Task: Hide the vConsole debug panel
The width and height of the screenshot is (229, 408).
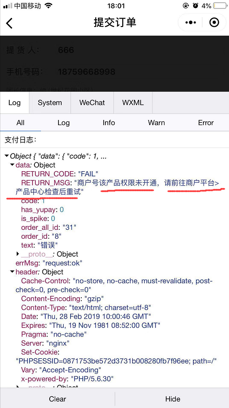Action: click(172, 399)
